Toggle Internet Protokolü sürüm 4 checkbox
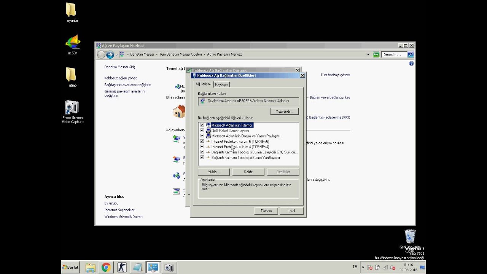The width and height of the screenshot is (487, 274). click(202, 147)
